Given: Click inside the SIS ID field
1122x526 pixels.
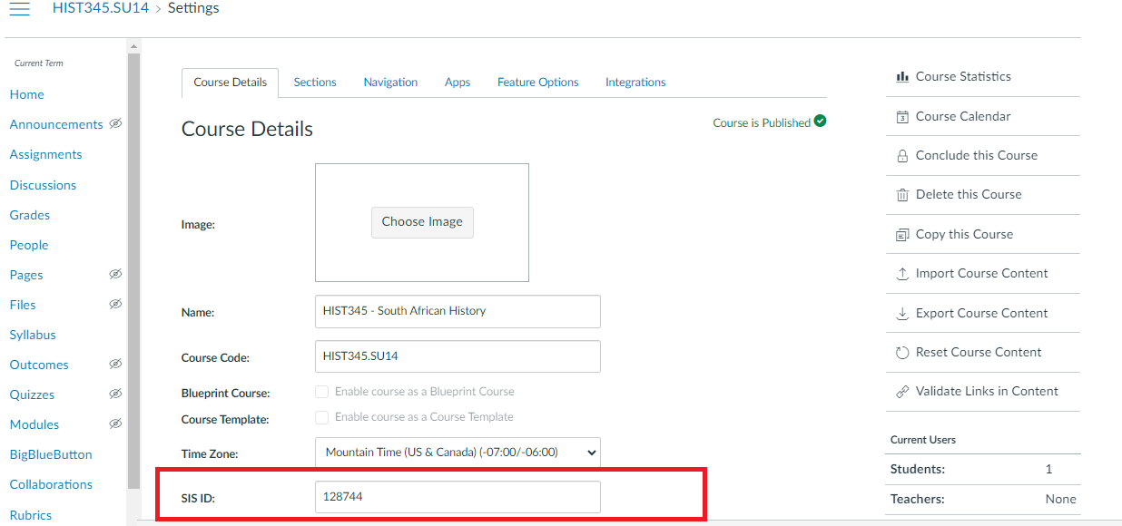Looking at the screenshot, I should pos(458,497).
